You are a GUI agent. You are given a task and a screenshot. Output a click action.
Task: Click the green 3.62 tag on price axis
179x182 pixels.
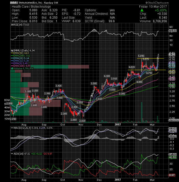coord(172,86)
